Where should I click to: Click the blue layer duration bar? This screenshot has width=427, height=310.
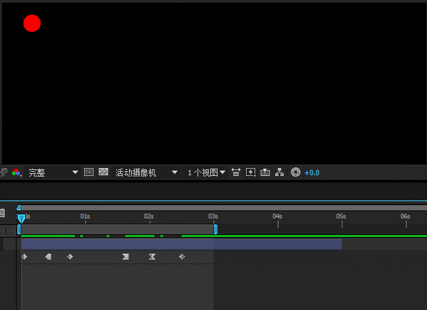pyautogui.click(x=182, y=244)
